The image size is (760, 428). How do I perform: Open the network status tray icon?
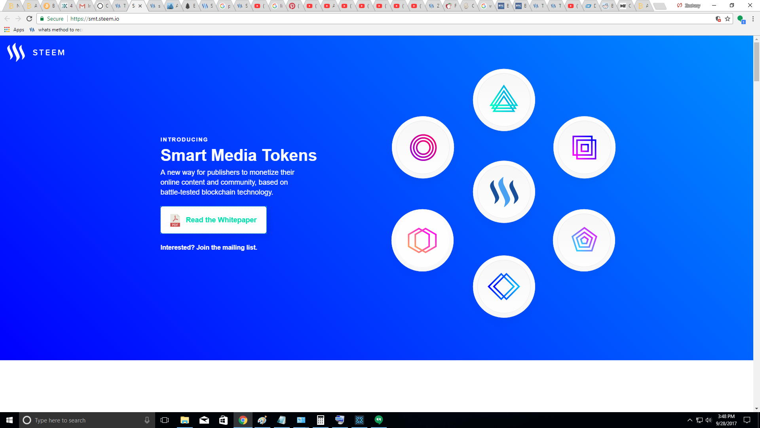tap(699, 420)
